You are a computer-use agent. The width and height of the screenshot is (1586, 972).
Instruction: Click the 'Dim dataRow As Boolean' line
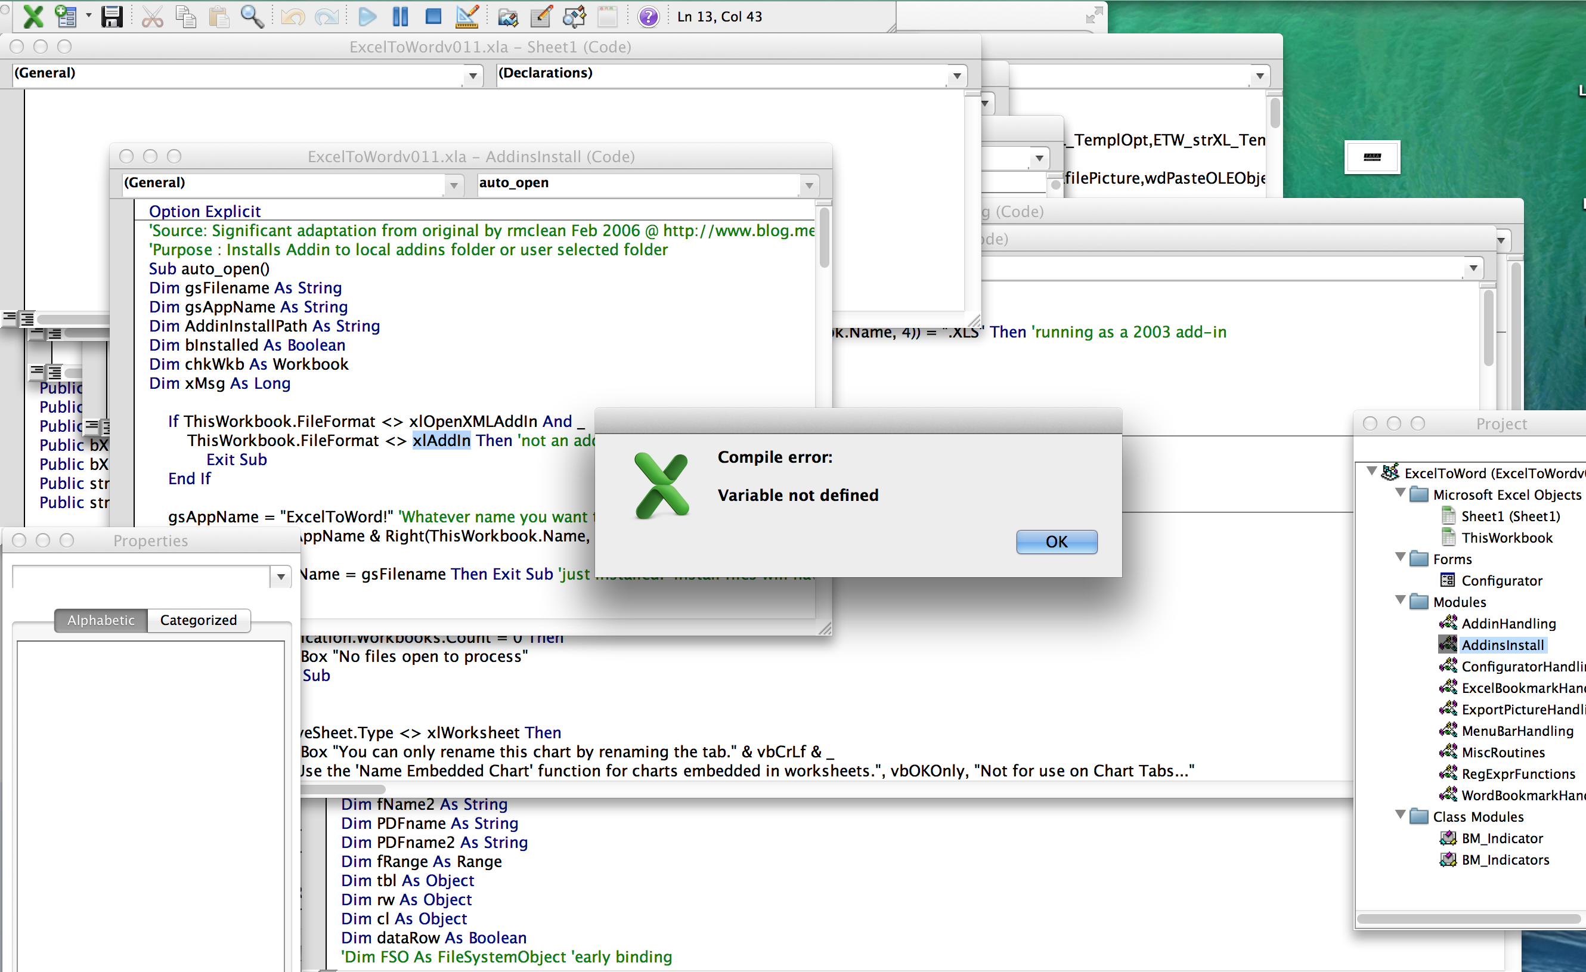tap(434, 937)
